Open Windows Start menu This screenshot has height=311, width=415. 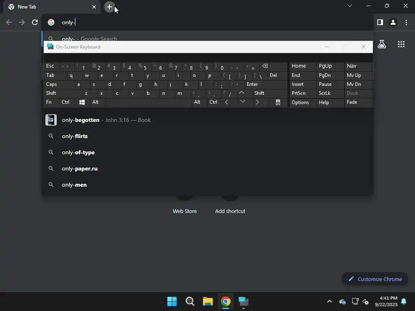pos(172,301)
